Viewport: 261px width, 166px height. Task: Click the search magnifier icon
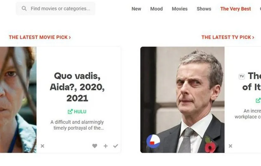coord(24,8)
